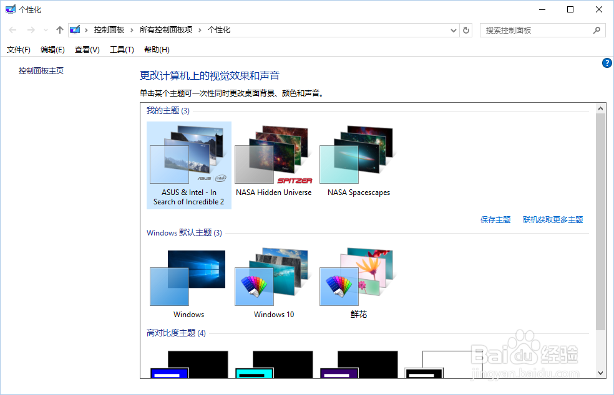614x395 pixels.
Task: Open the 文件(F) menu
Action: pyautogui.click(x=18, y=50)
